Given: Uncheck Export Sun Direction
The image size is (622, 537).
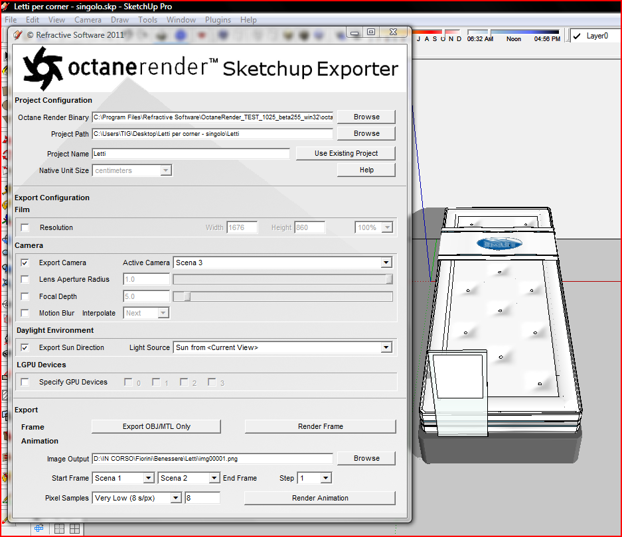Looking at the screenshot, I should pyautogui.click(x=25, y=347).
